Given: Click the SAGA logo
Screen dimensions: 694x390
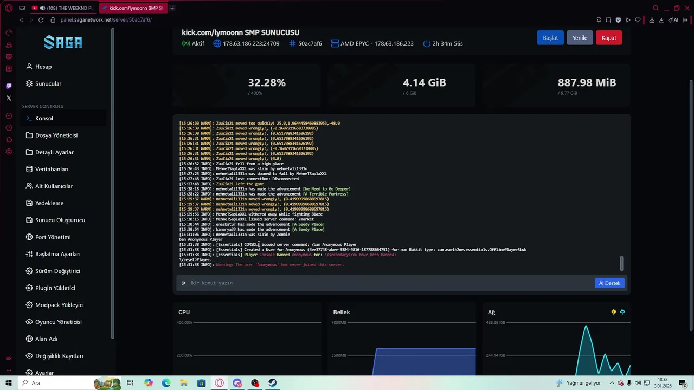Looking at the screenshot, I should [x=63, y=42].
